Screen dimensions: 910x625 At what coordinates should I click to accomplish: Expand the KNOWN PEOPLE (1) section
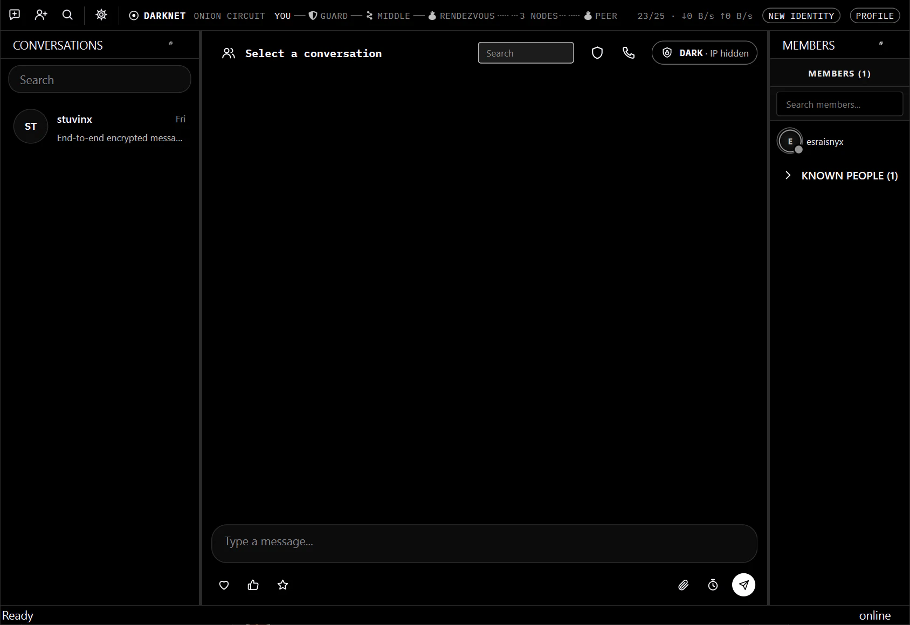tap(841, 176)
